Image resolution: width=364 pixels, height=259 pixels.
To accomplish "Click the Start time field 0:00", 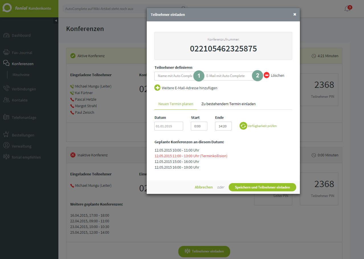I will pos(199,126).
